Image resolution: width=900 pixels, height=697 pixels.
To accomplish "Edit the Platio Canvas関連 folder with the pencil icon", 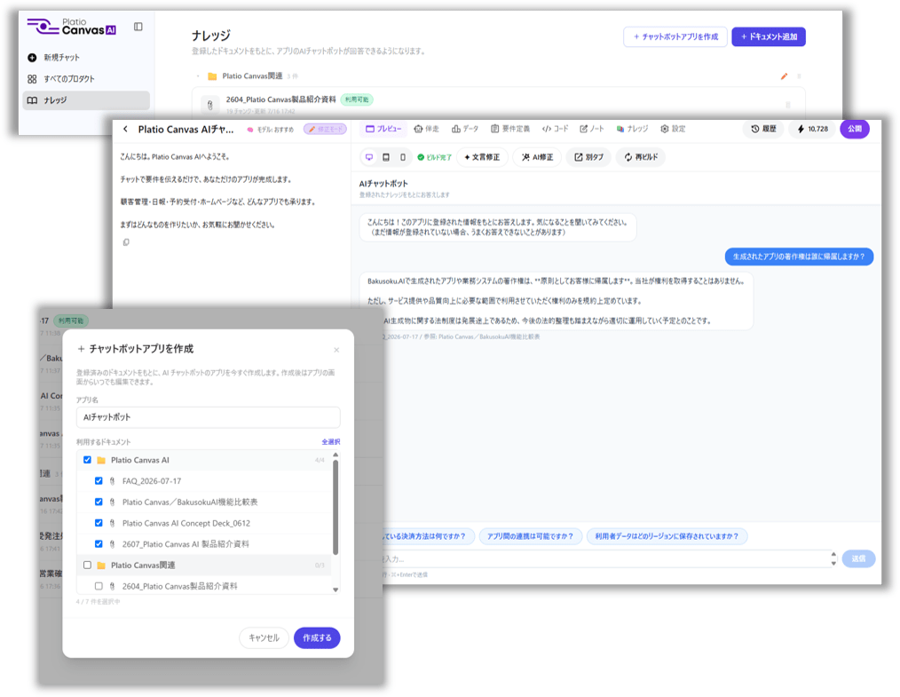I will coord(784,75).
